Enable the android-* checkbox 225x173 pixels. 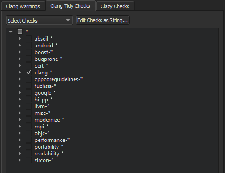pyautogui.click(x=29, y=46)
